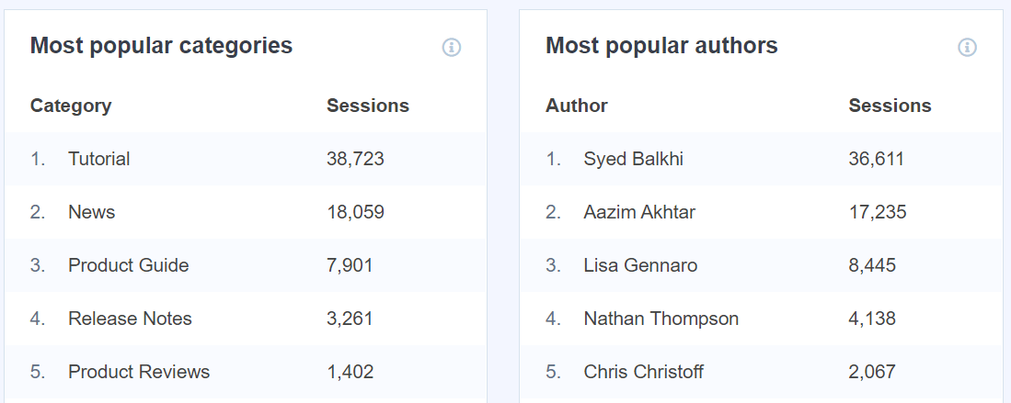Open Lisa Gennaro author entry

pos(640,265)
